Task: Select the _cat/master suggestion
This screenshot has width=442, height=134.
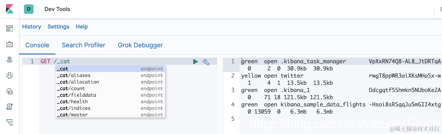Action: [110, 115]
